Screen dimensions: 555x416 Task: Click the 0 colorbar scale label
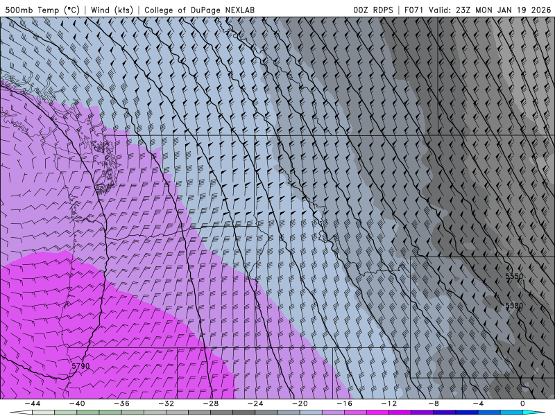523,404
